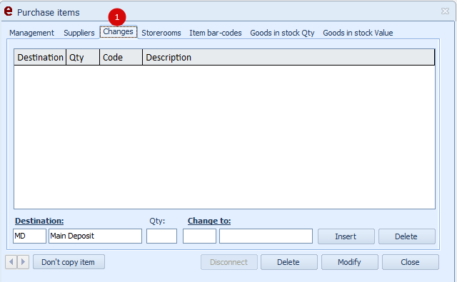This screenshot has width=457, height=282.
Task: Click the Qty column header
Action: (83, 57)
